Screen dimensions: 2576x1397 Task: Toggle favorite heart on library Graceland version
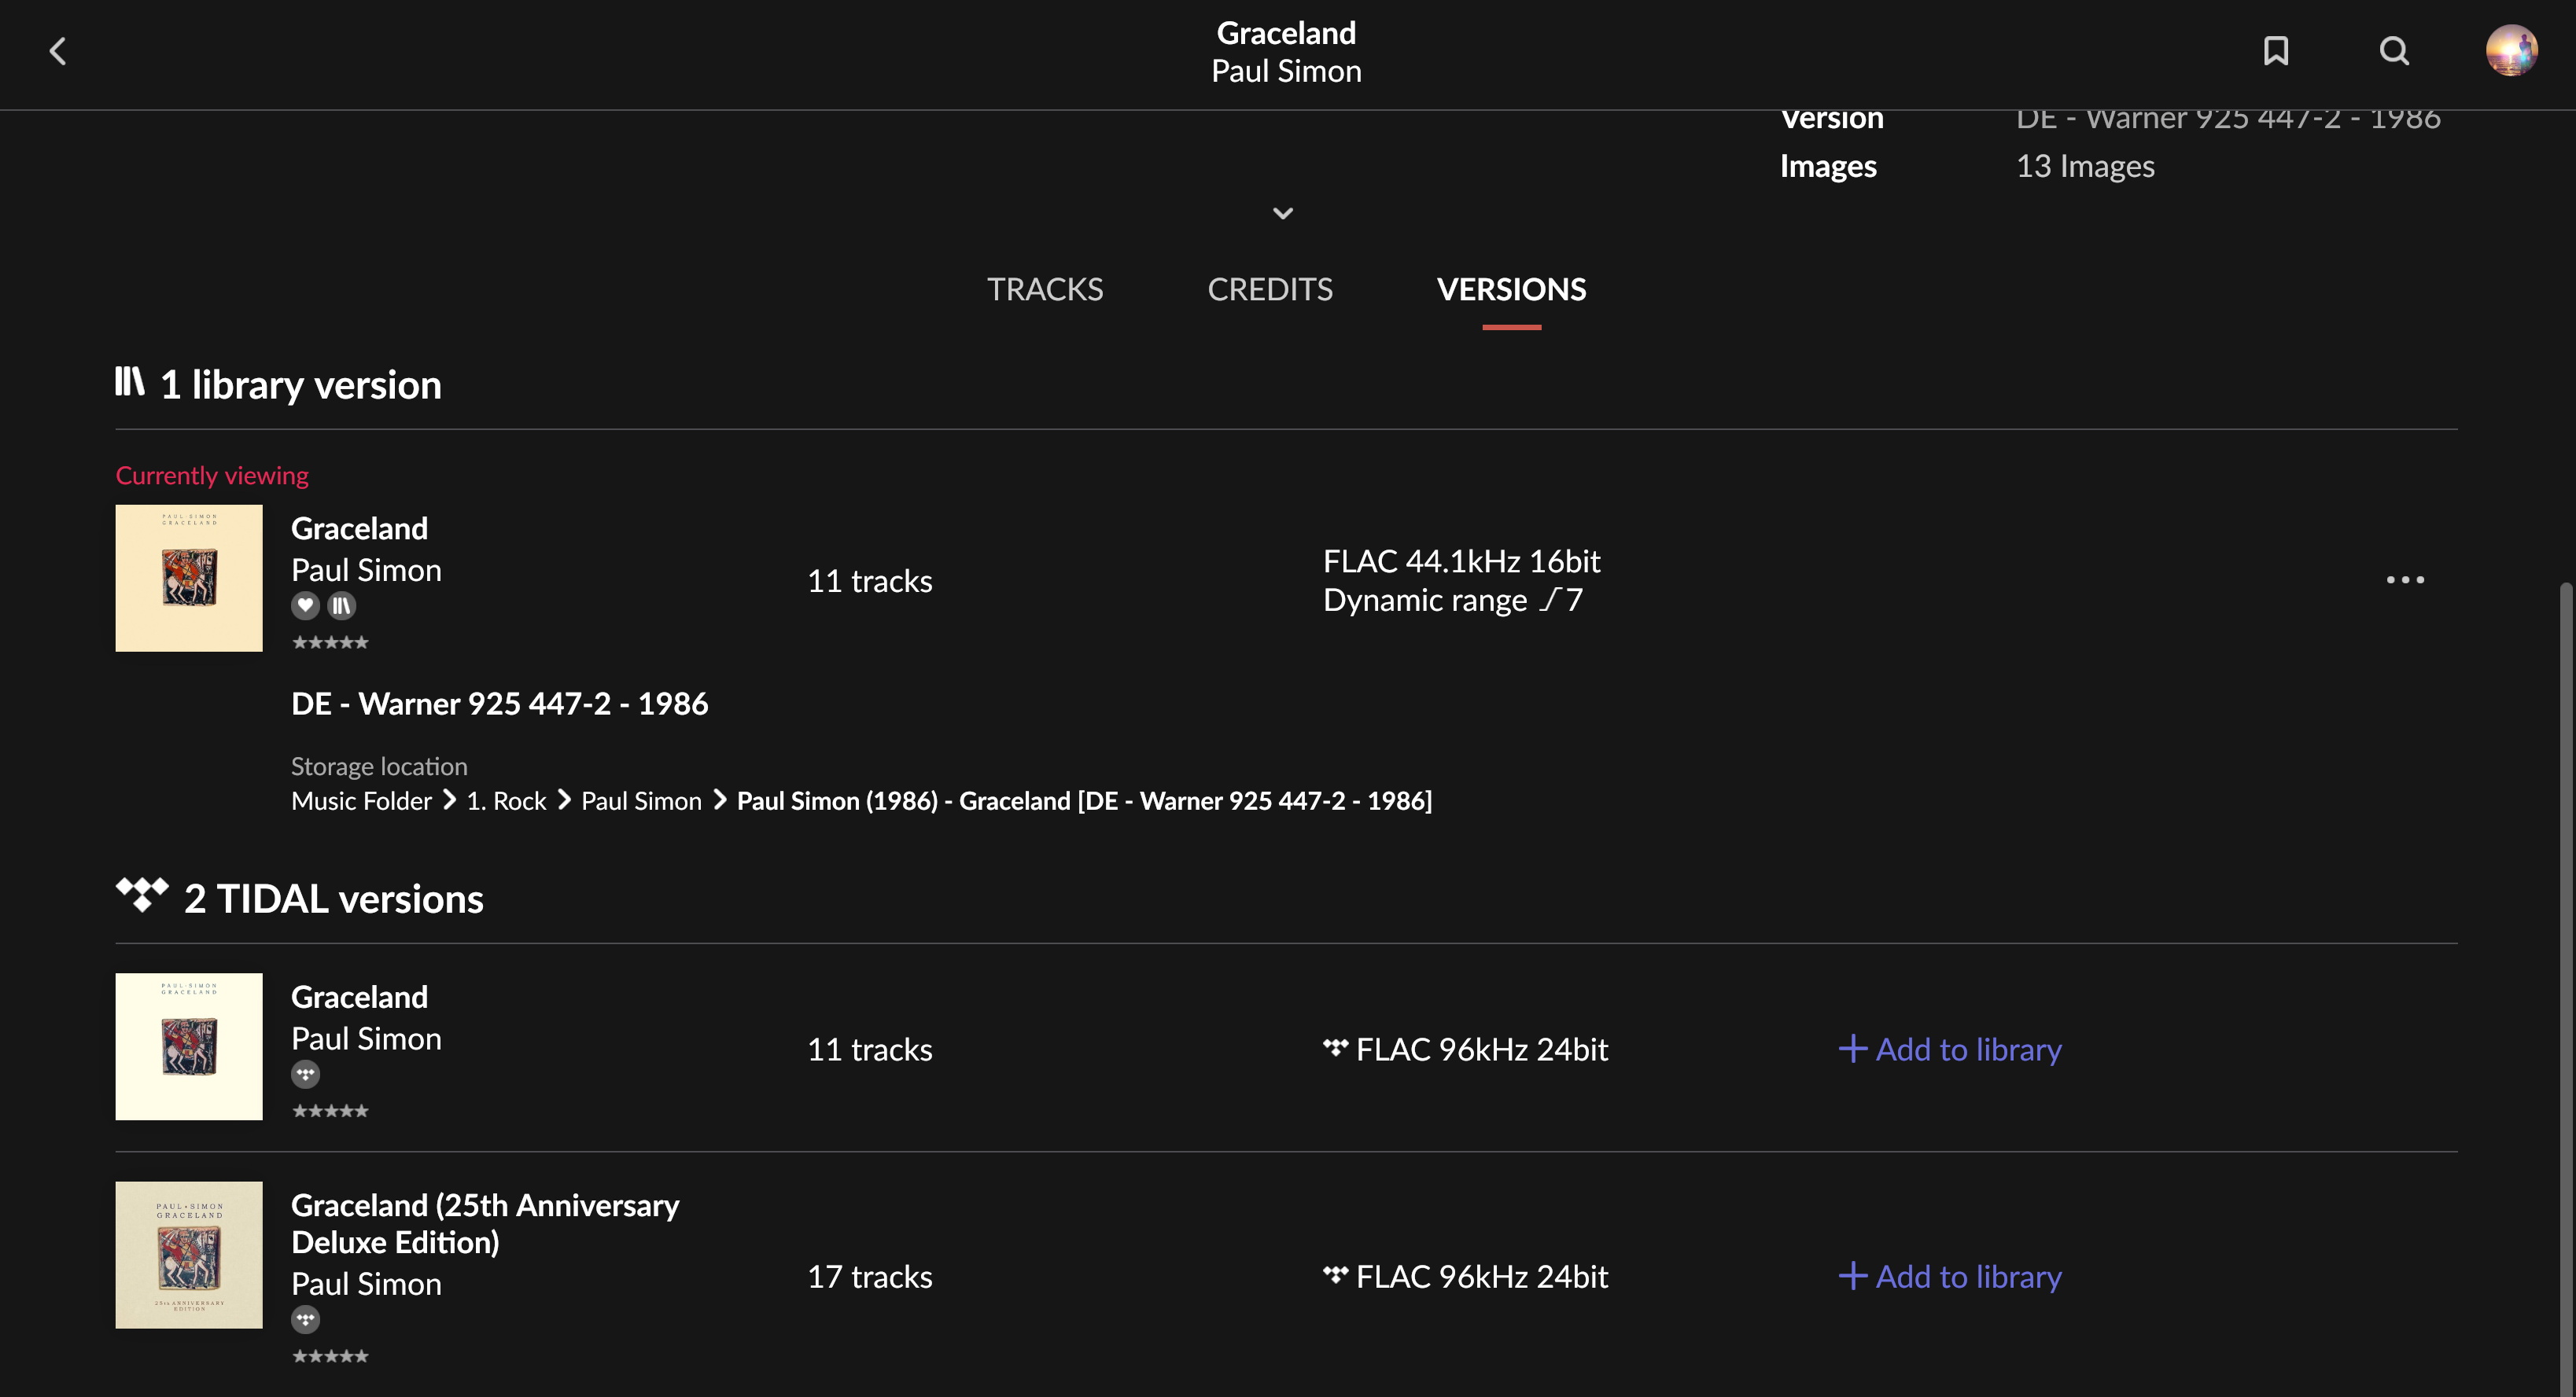coord(305,605)
